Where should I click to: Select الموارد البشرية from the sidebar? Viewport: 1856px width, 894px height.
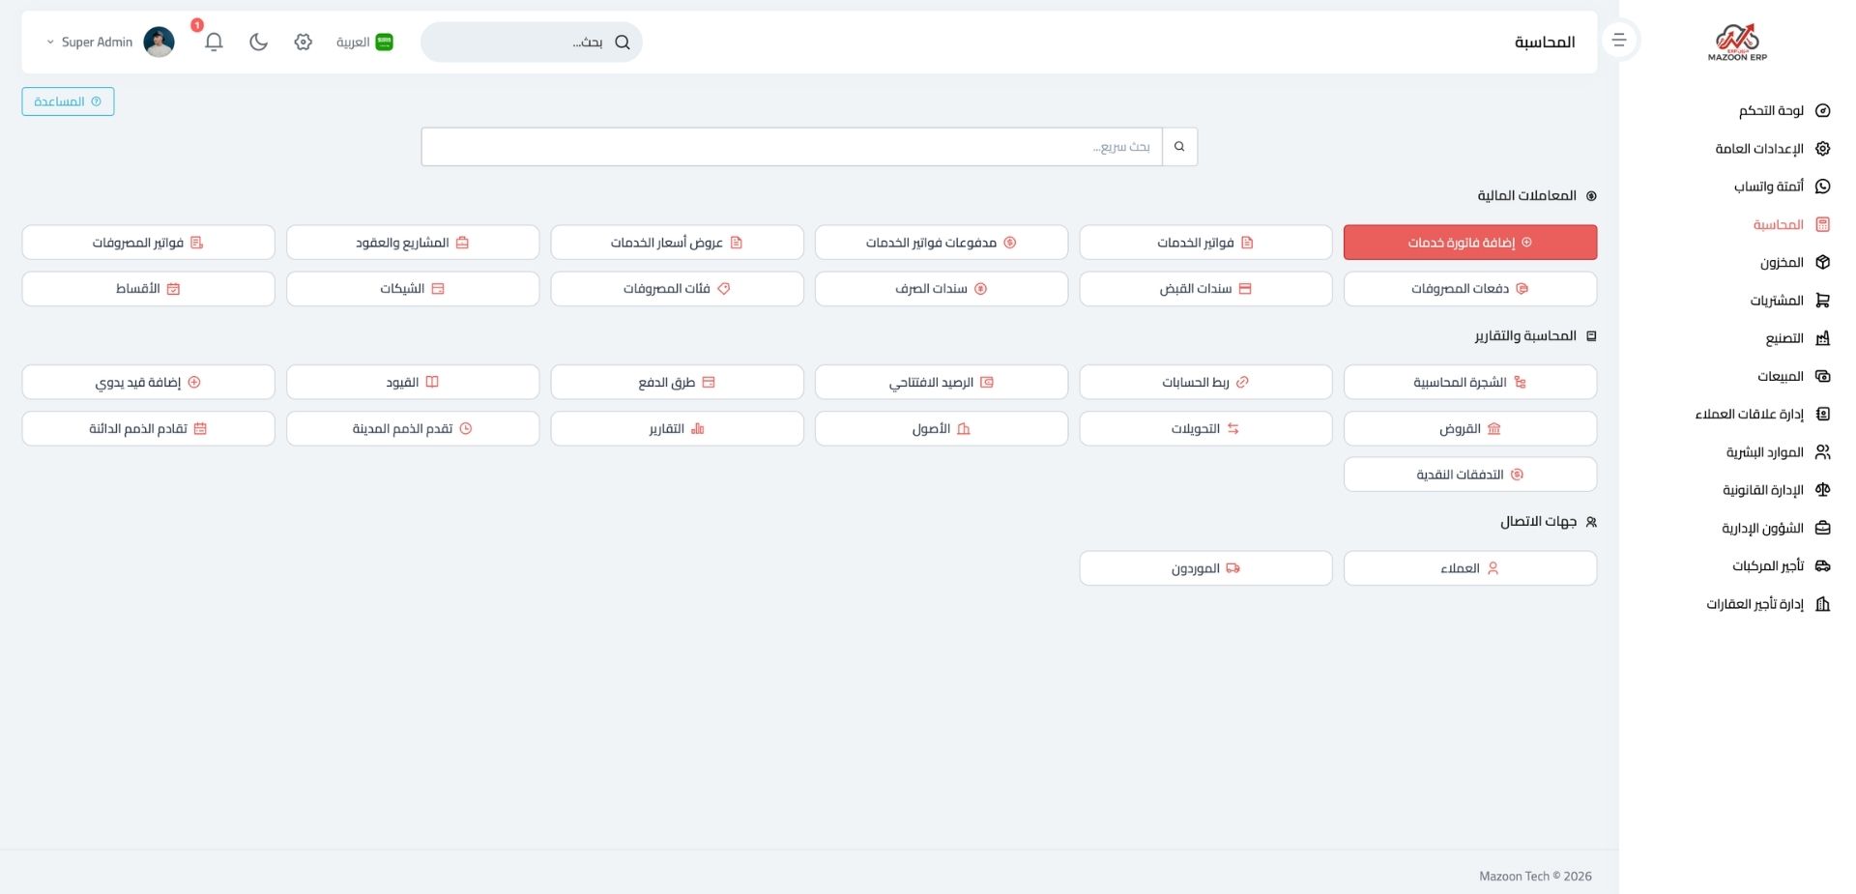[x=1764, y=452]
